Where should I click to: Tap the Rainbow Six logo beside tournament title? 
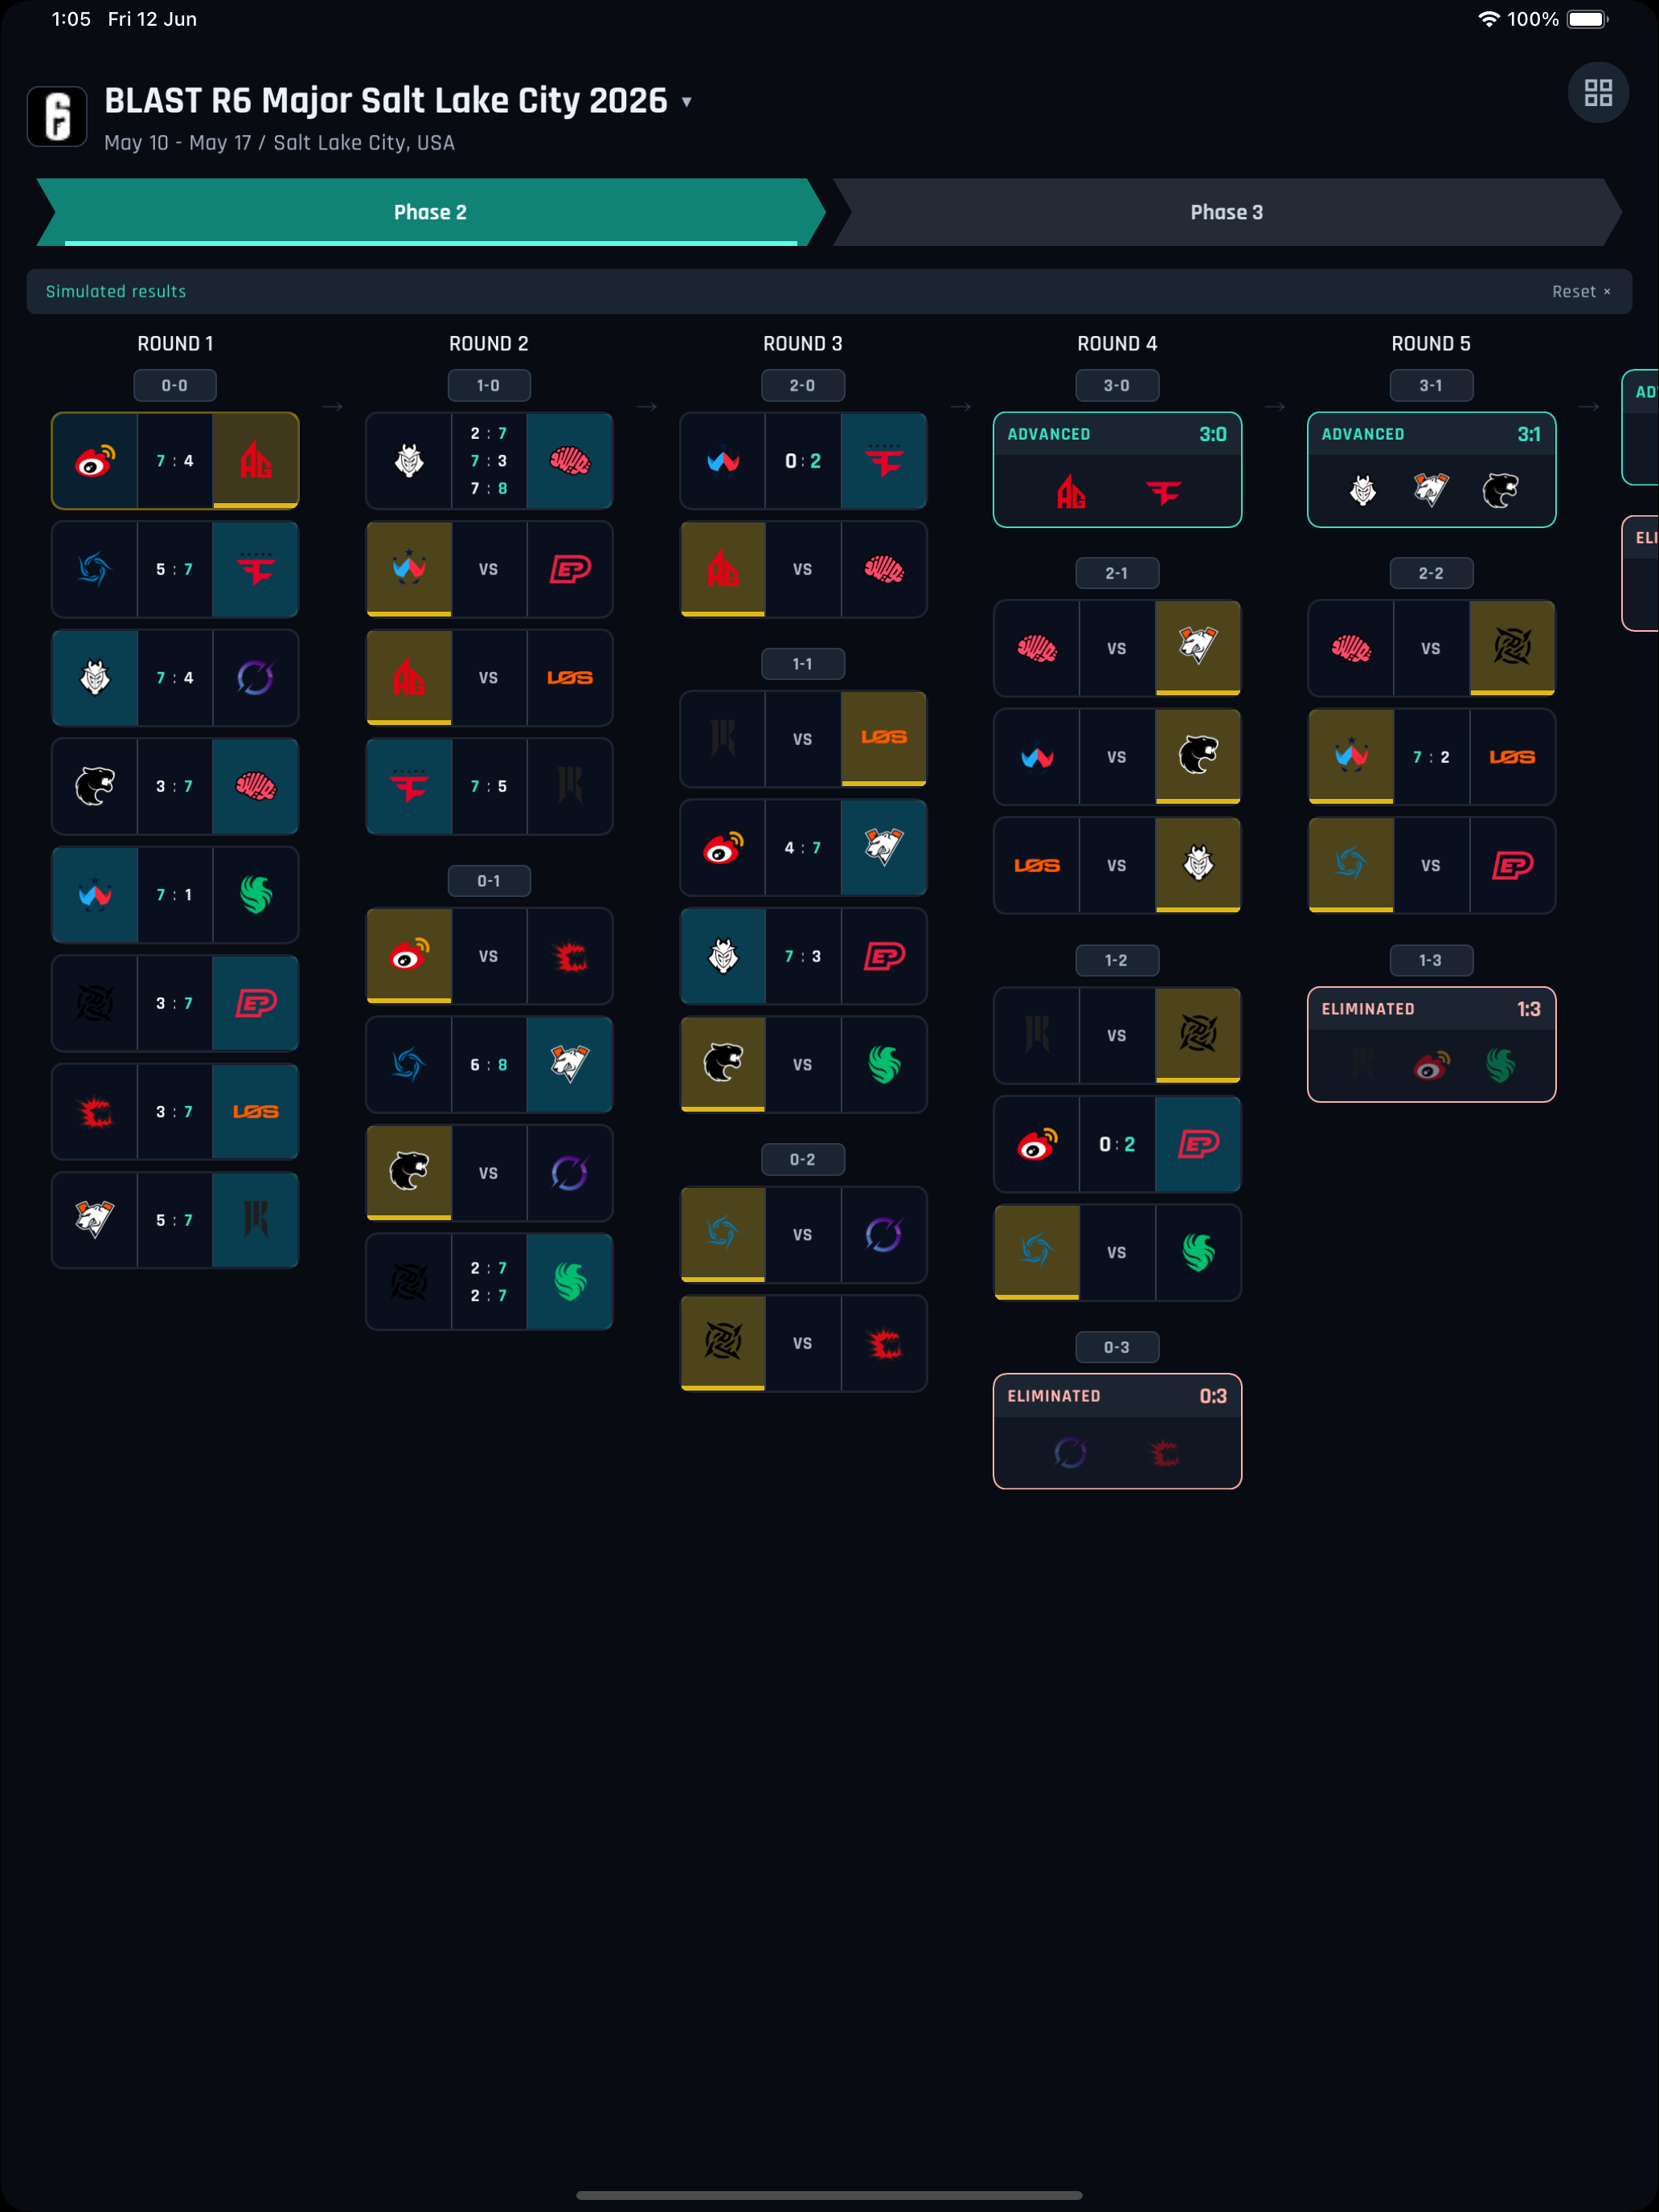[x=57, y=116]
